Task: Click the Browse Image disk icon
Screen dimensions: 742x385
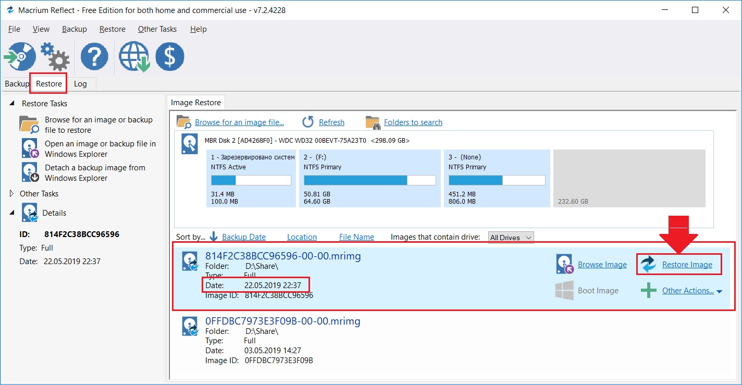Action: click(565, 264)
